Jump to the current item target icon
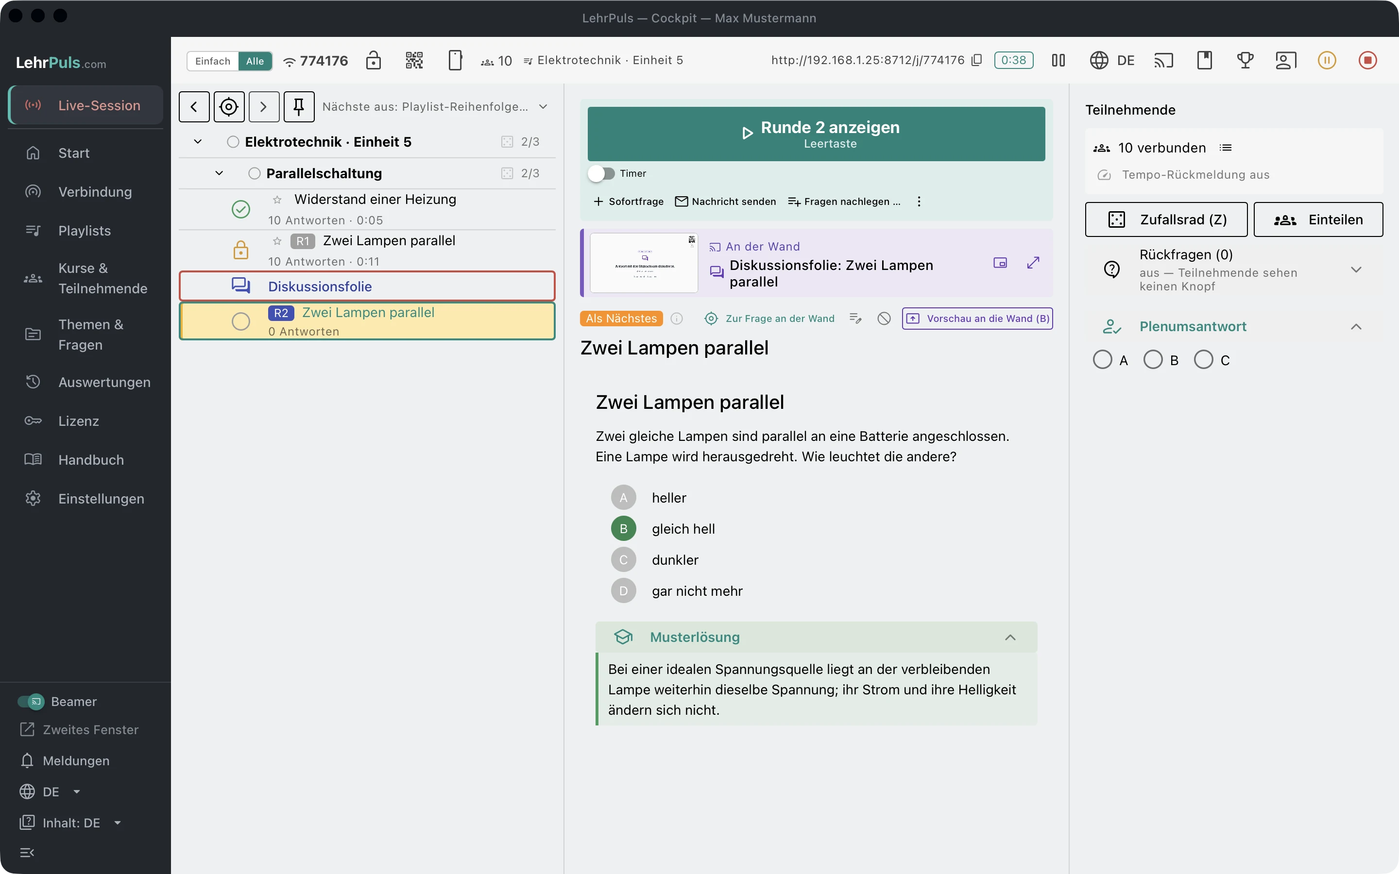 [x=229, y=106]
